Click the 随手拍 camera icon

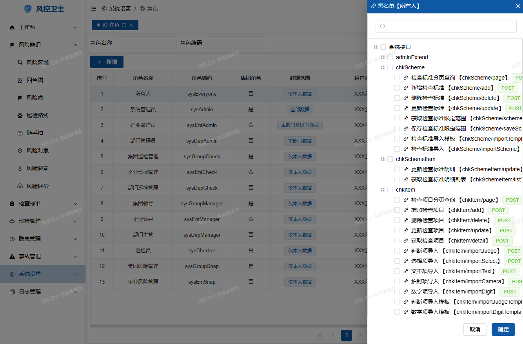20,133
